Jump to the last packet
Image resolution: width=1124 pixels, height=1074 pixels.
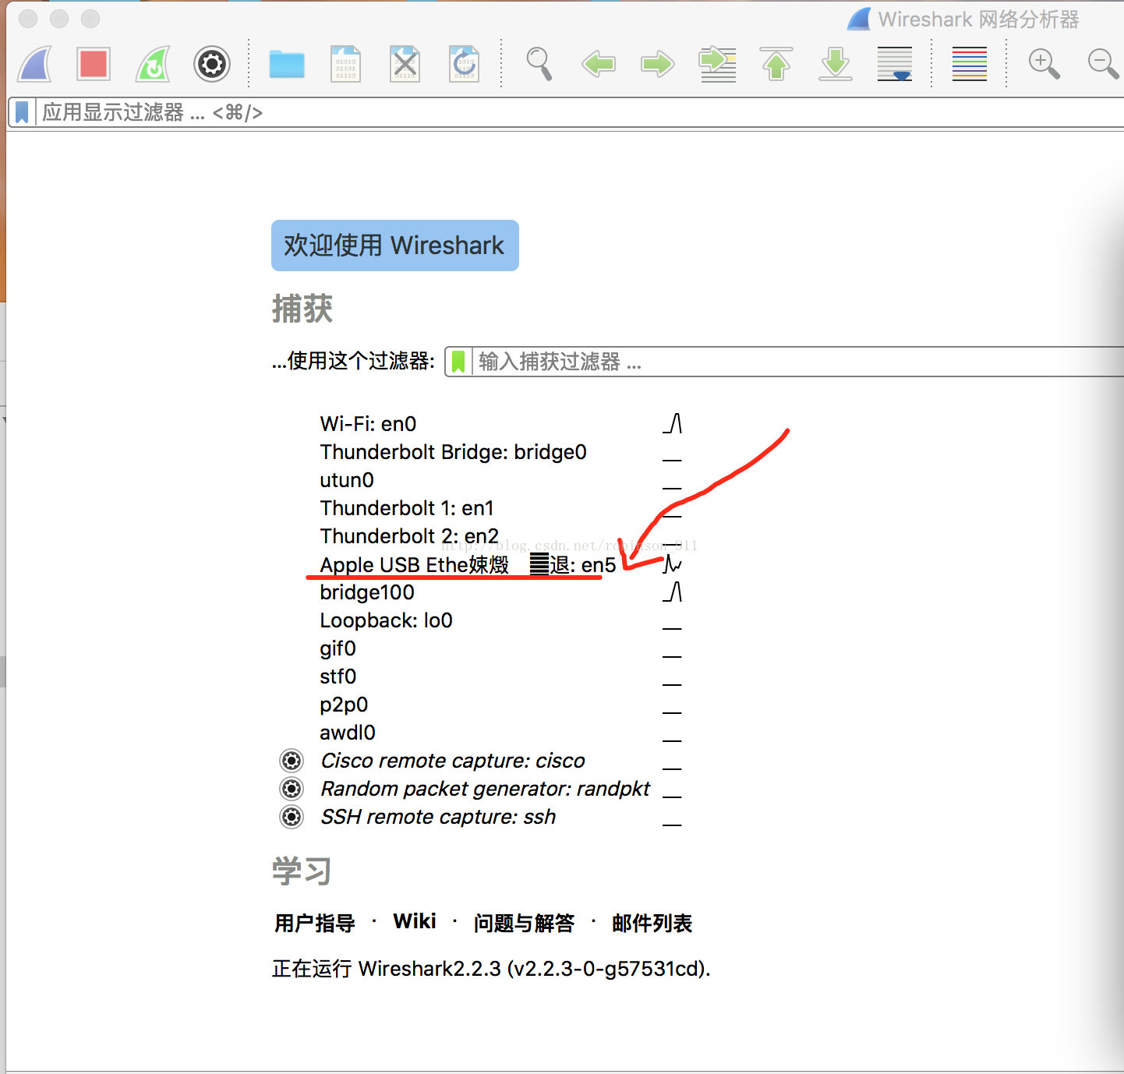836,64
